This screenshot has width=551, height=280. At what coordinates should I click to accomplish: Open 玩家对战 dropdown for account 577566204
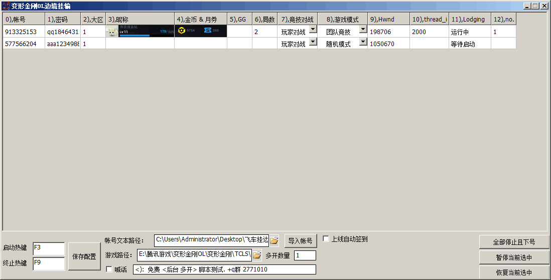point(313,42)
